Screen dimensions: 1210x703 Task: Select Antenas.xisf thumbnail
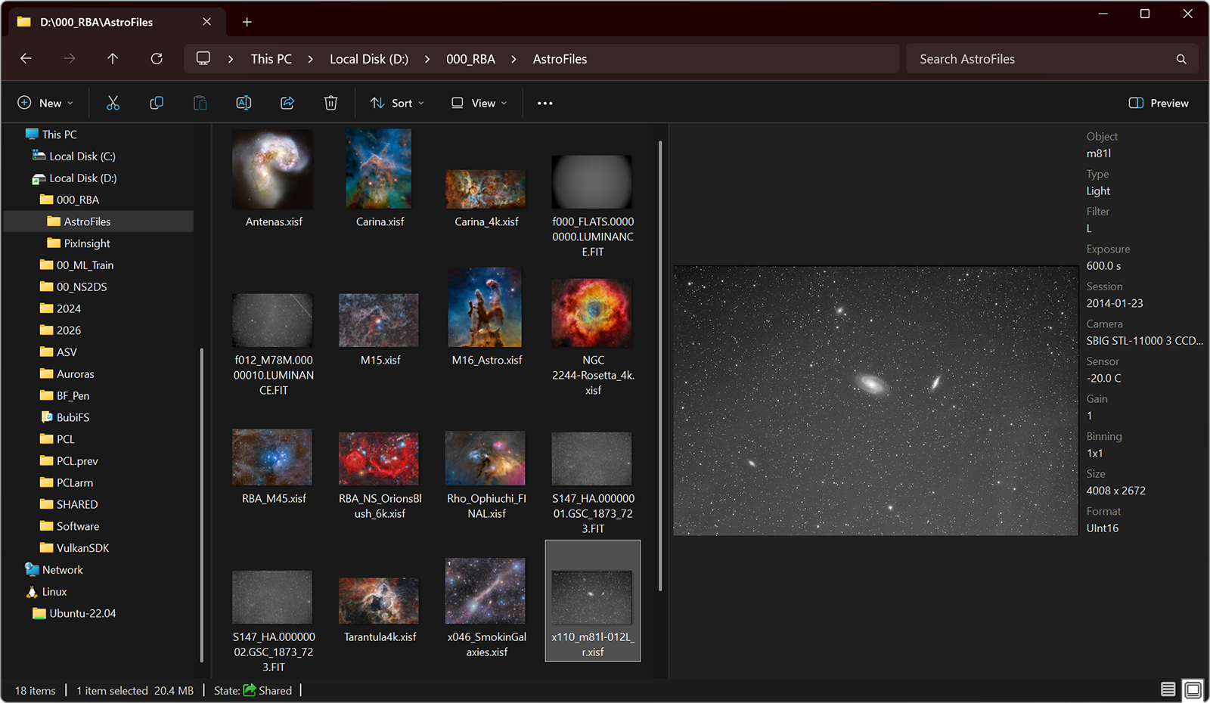tap(273, 169)
